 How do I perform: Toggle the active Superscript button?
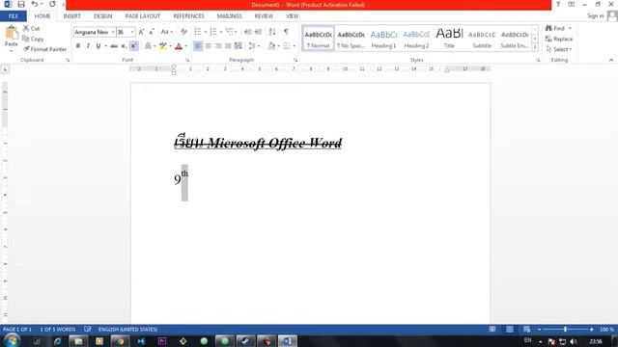tap(134, 46)
